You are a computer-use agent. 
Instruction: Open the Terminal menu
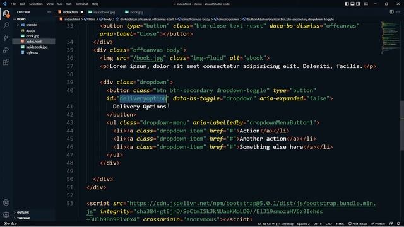(x=81, y=4)
